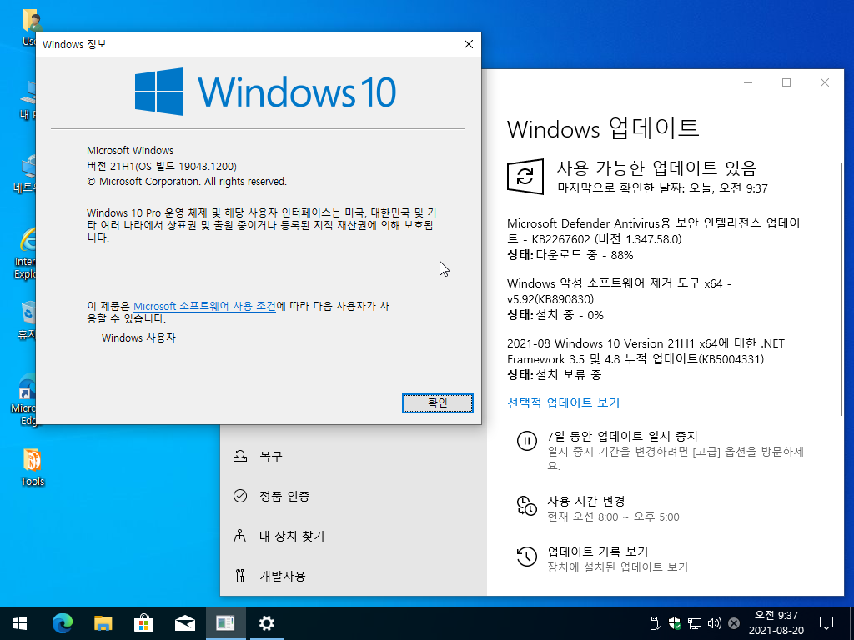Minimize the Settings window

coord(748,82)
